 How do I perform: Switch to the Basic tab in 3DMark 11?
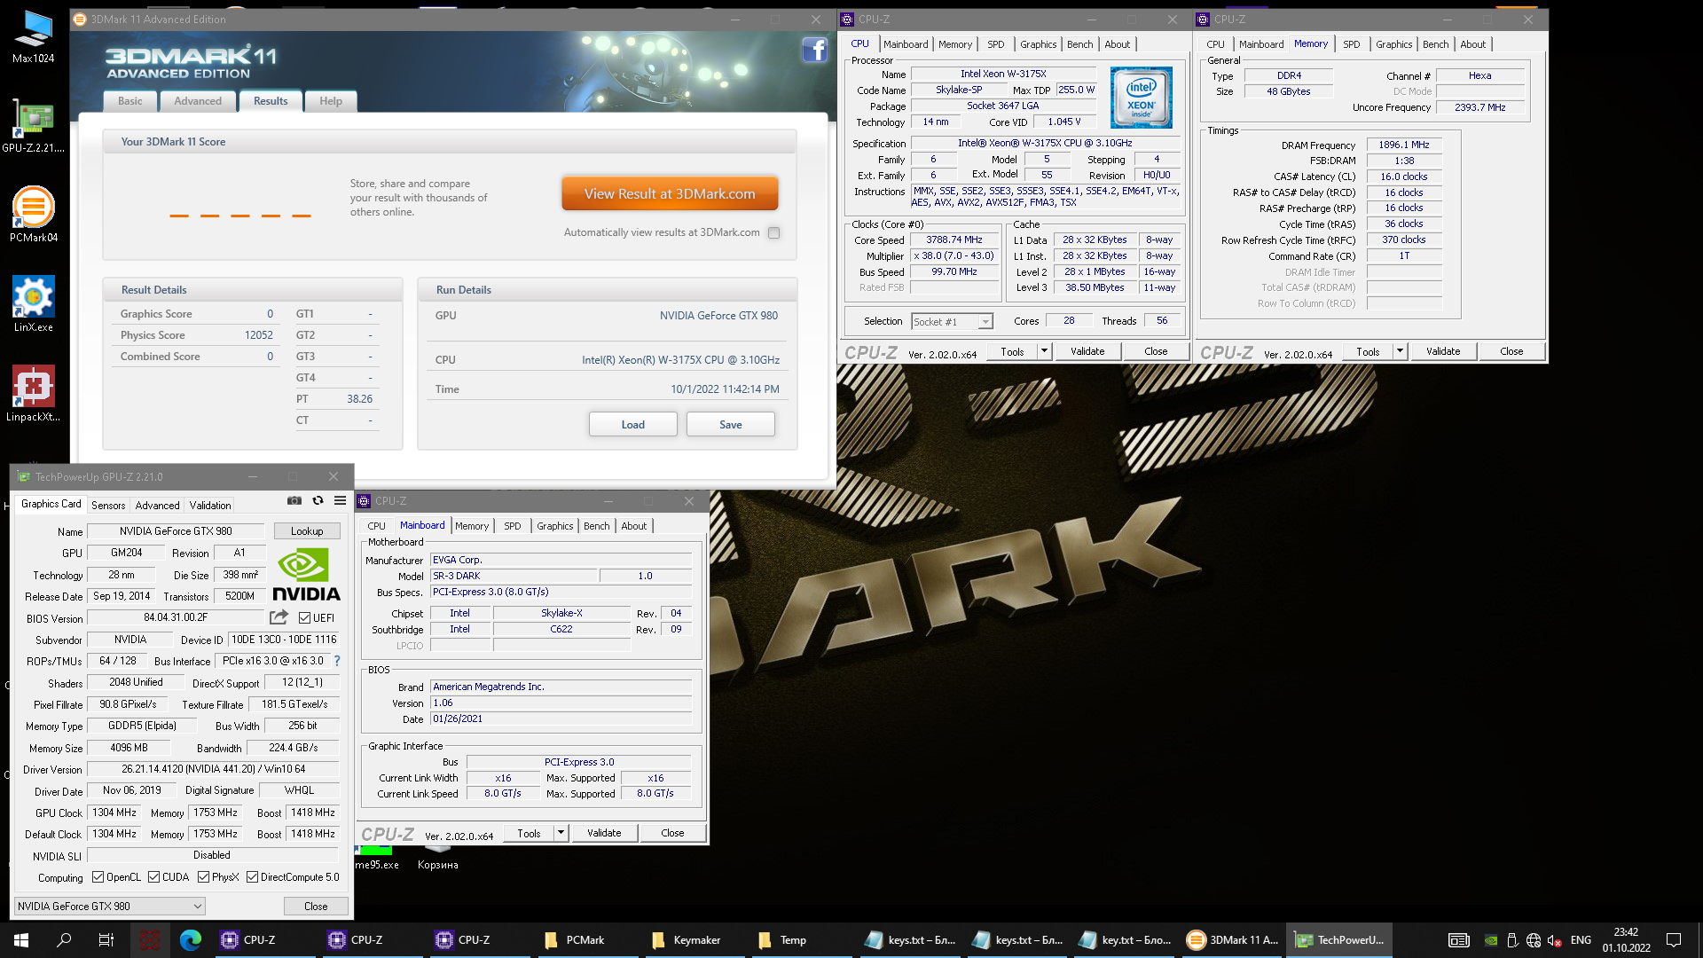click(x=130, y=101)
